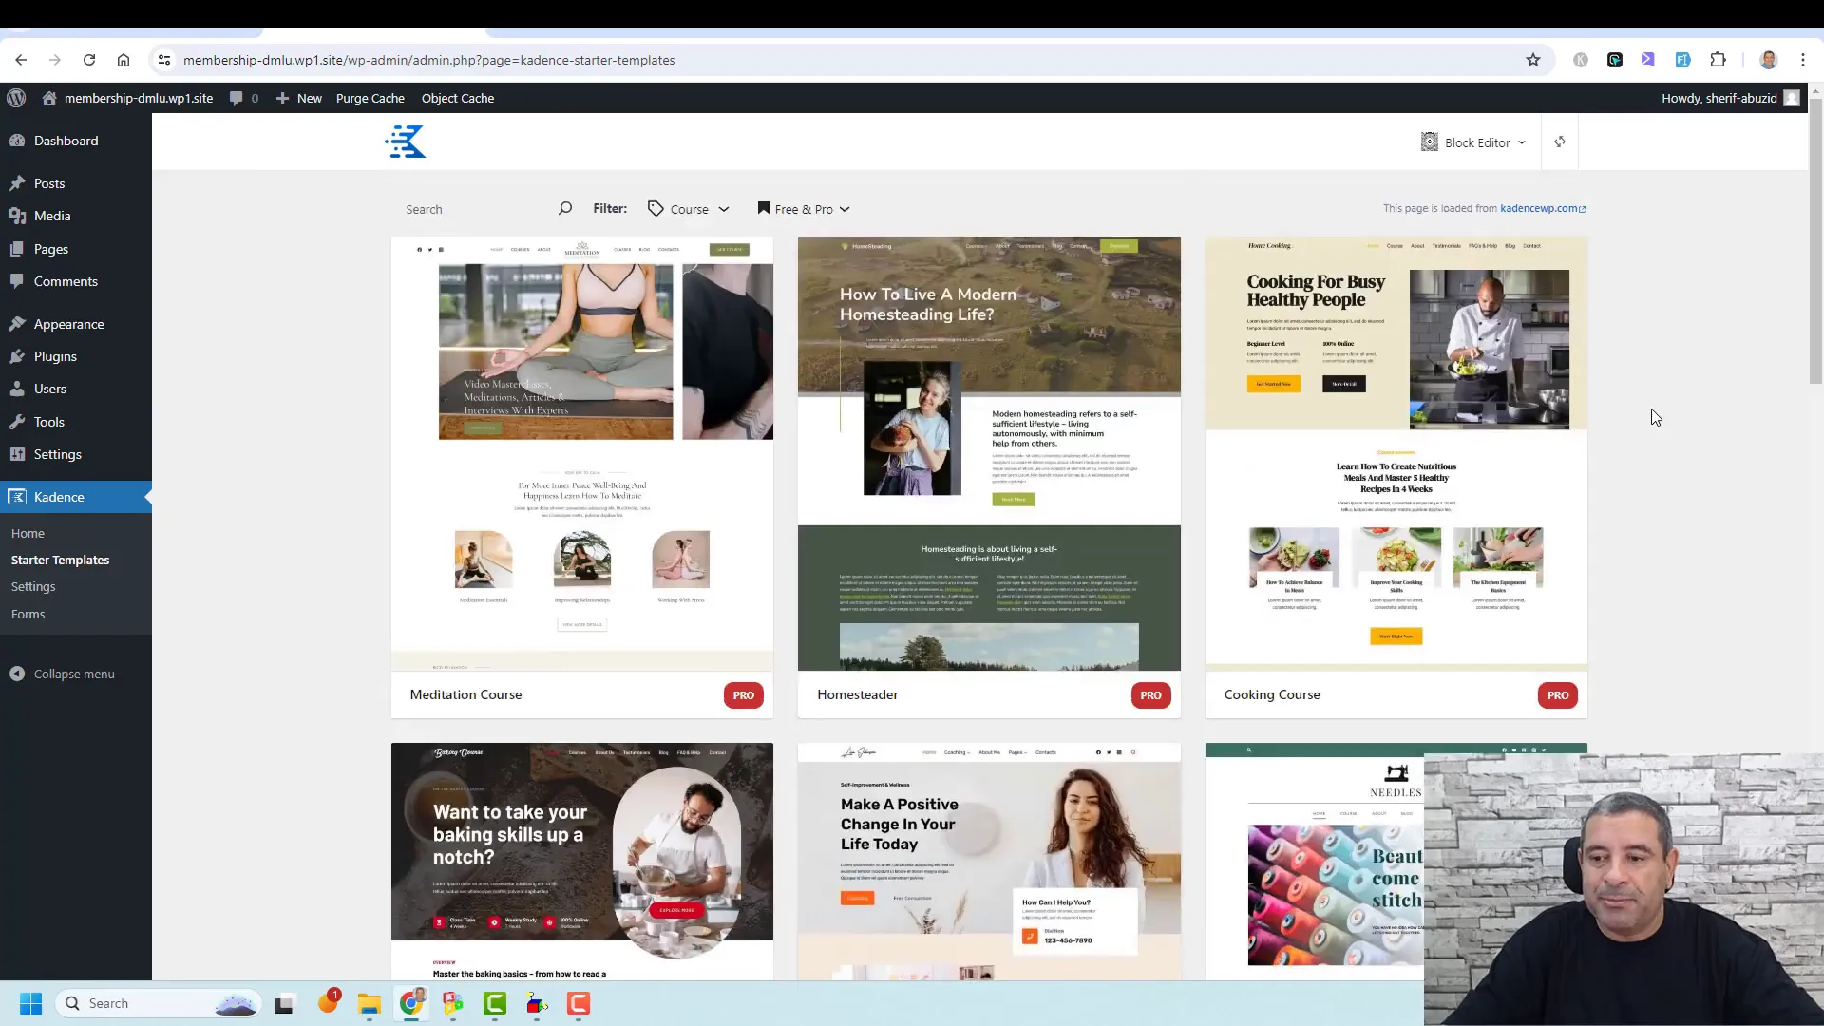Click into the template Search field

(475, 209)
